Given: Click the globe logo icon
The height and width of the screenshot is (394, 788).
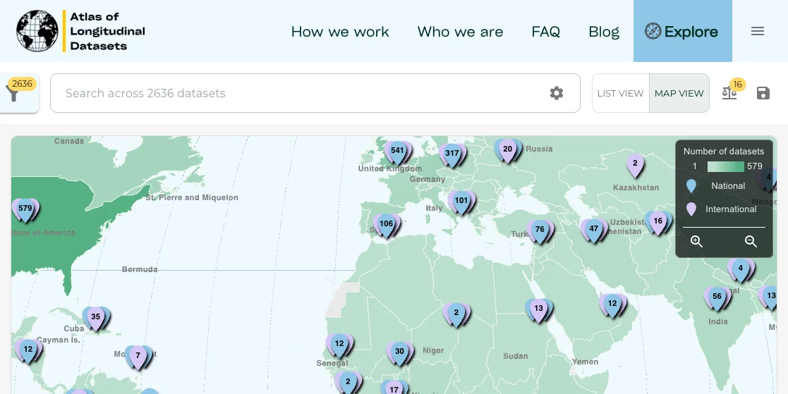Looking at the screenshot, I should [37, 31].
